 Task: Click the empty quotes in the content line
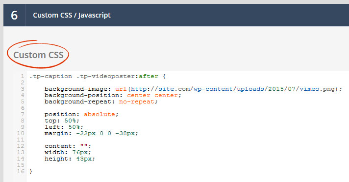click(84, 146)
